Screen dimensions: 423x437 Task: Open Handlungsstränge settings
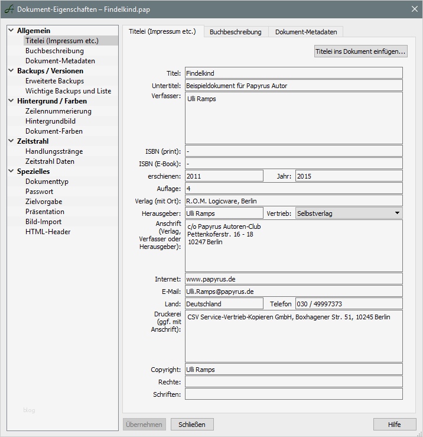click(54, 151)
